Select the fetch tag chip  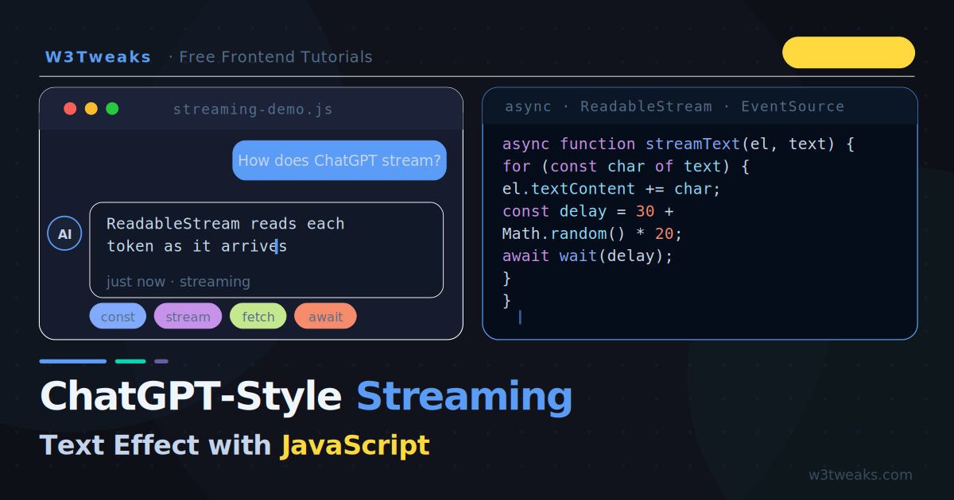click(258, 316)
